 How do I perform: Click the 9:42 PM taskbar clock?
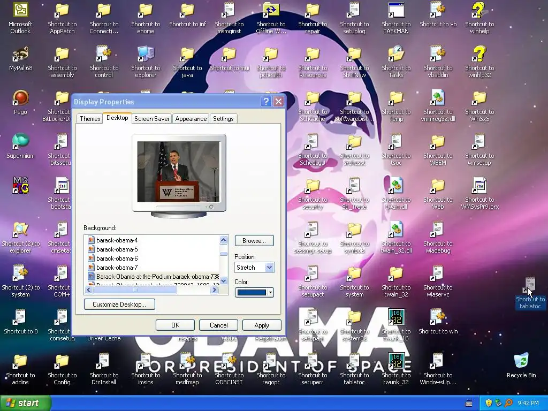[528, 403]
